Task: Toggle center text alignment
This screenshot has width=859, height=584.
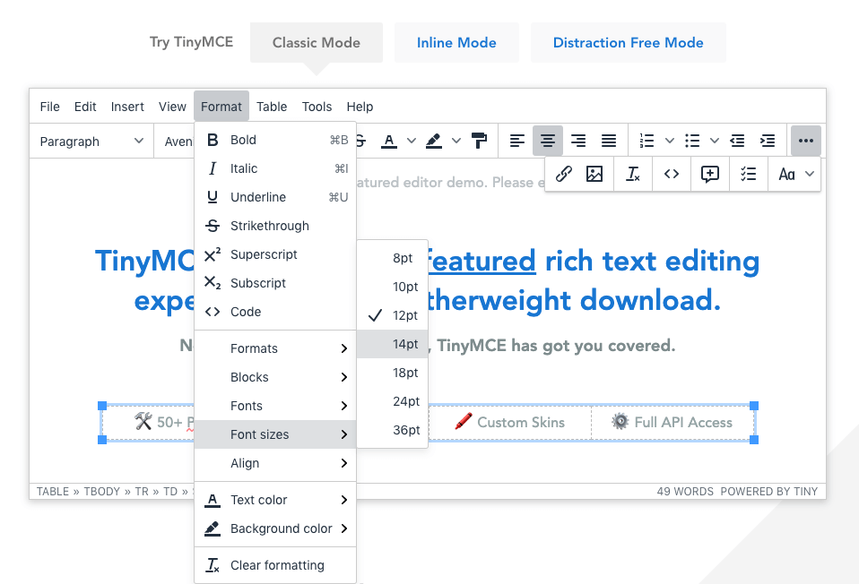Action: click(548, 141)
